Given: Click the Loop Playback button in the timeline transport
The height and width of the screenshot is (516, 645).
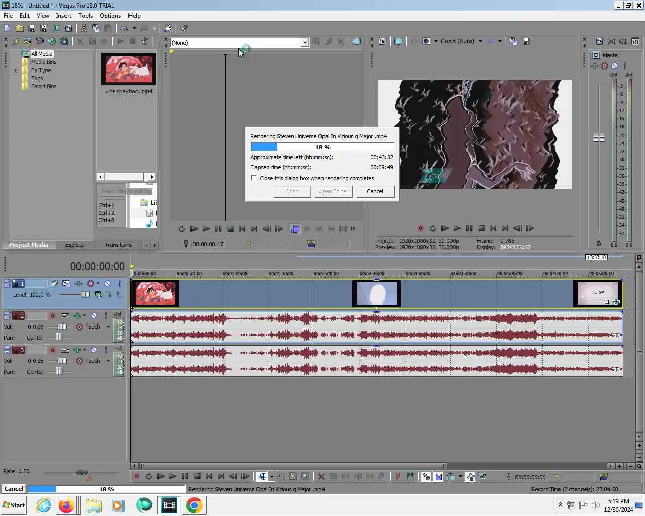Looking at the screenshot, I should [148, 476].
